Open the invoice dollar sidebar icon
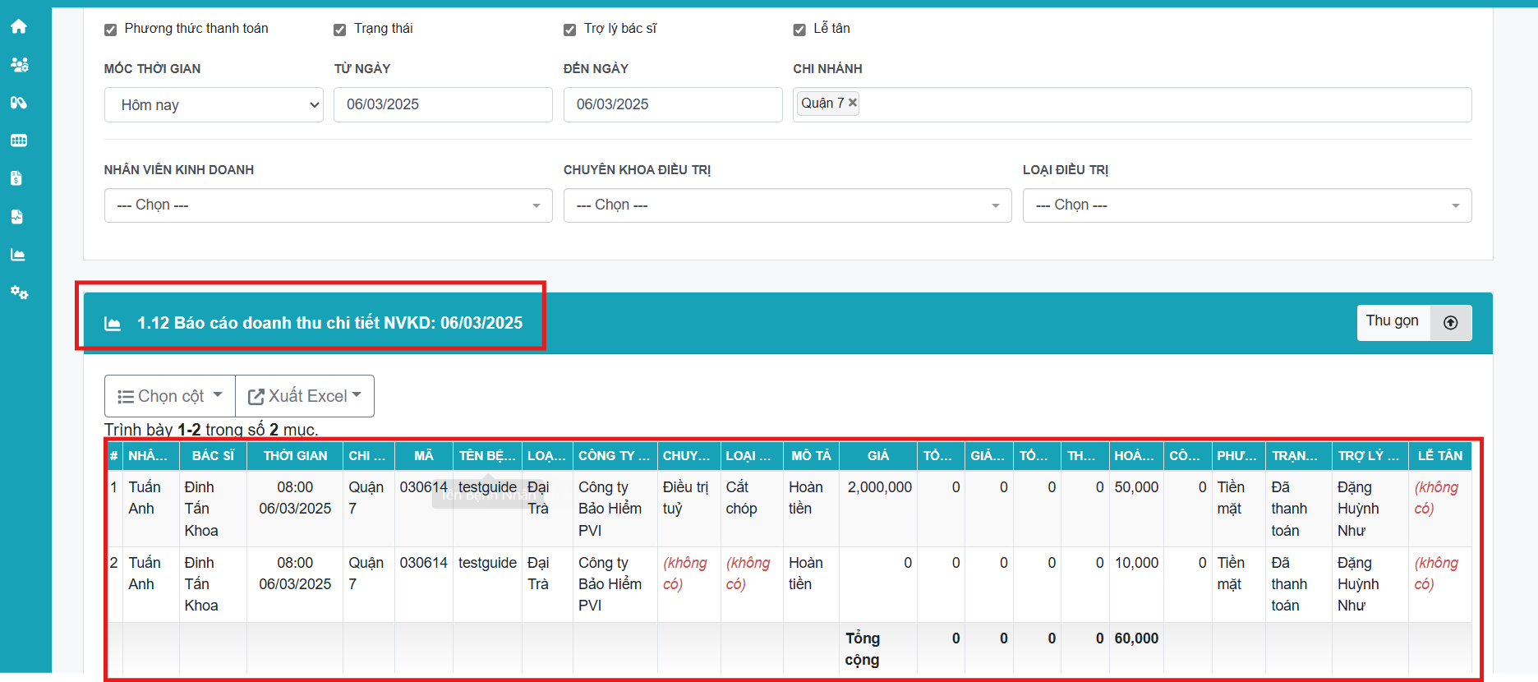This screenshot has width=1538, height=682. tap(17, 178)
